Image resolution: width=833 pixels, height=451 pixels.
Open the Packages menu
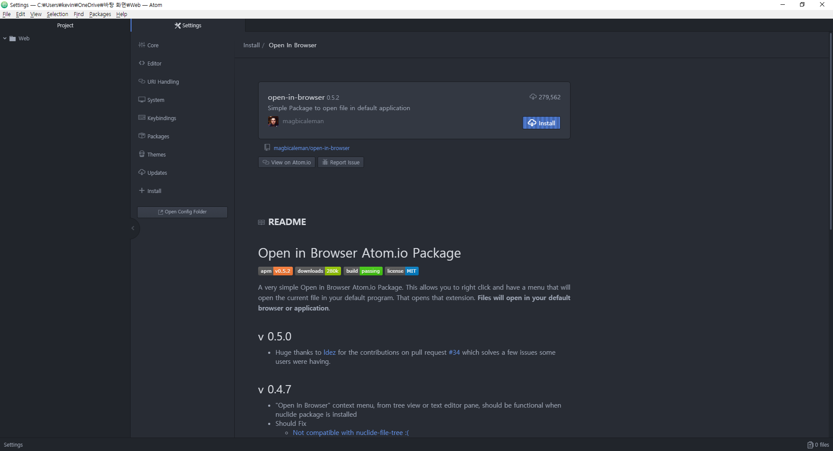click(100, 14)
